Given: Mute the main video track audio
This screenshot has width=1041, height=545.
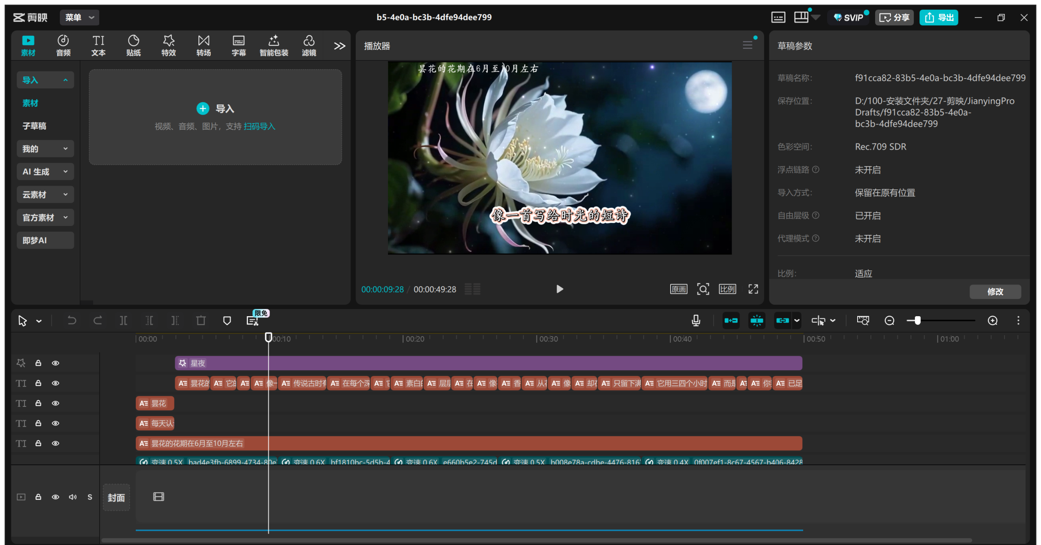Looking at the screenshot, I should 73,497.
